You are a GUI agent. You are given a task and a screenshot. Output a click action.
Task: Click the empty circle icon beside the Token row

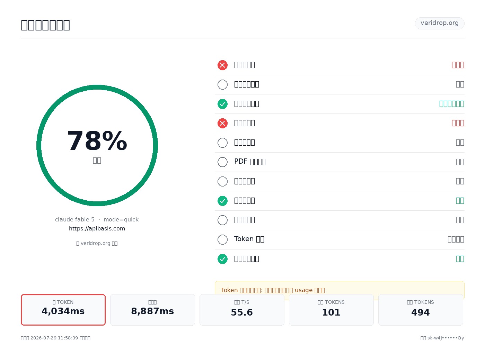click(222, 239)
